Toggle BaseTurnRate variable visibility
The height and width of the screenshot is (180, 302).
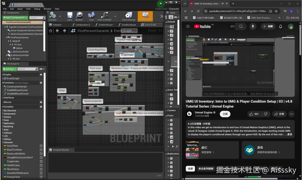[x=41, y=150]
